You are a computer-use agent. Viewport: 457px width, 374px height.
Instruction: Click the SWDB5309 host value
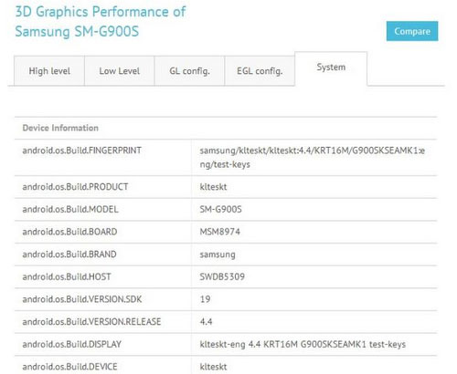[x=222, y=276]
